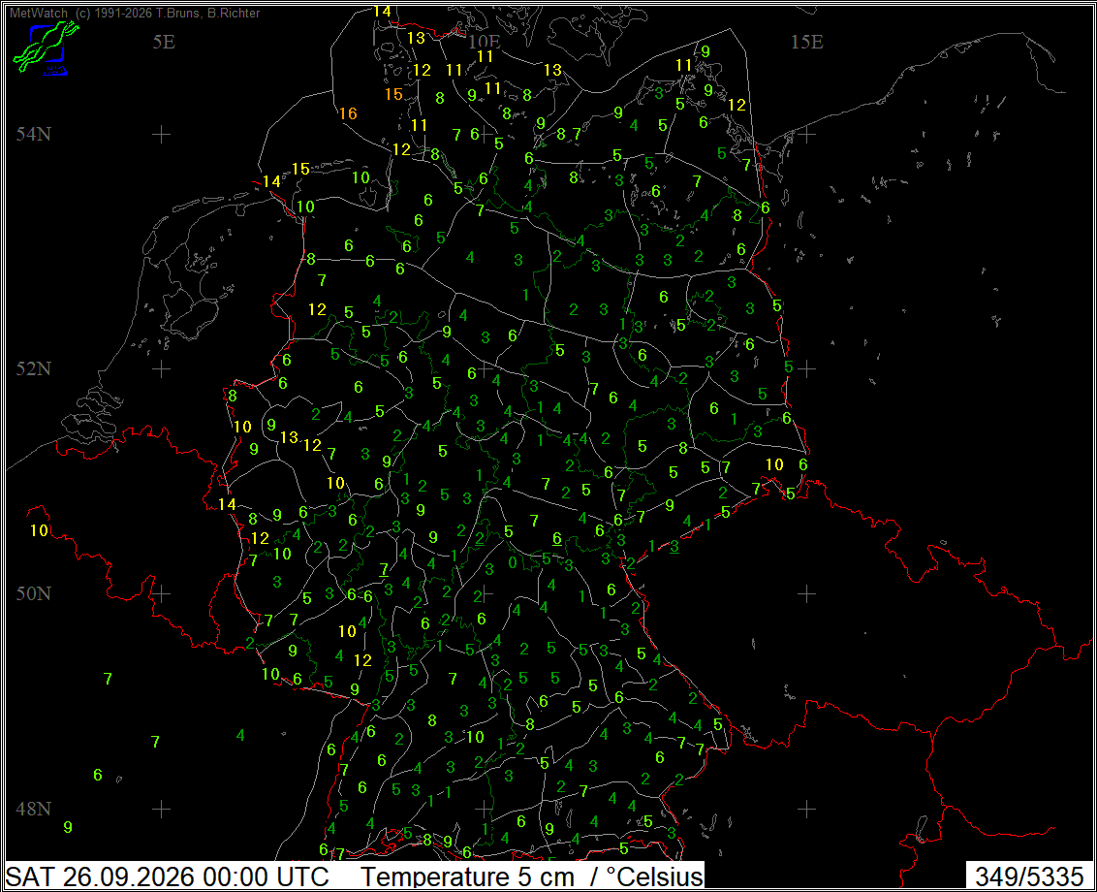Click the underlined 6 station value

(x=557, y=538)
